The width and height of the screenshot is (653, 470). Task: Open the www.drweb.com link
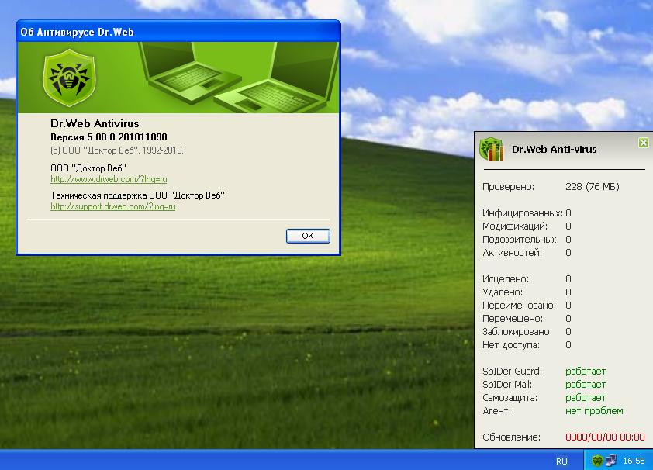(109, 179)
